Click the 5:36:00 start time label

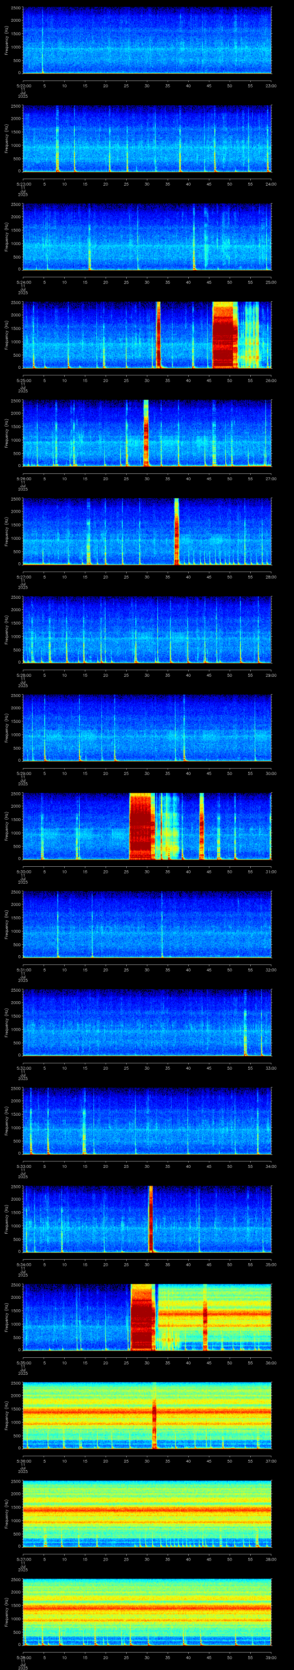(x=24, y=1460)
